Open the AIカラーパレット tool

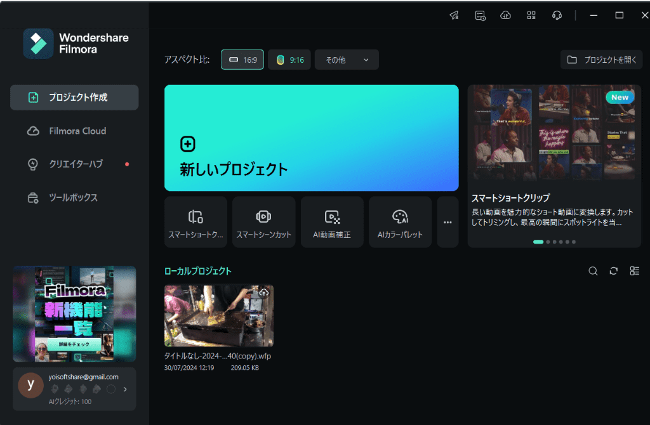(x=400, y=222)
